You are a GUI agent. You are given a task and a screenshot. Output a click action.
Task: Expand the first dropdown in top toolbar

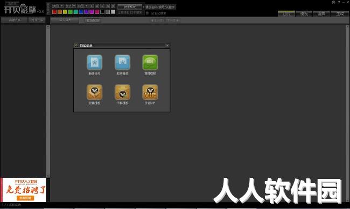pos(62,6)
